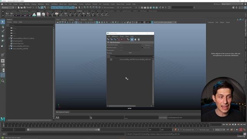This screenshot has height=139, width=247.
Task: Open the Channels menu in Channel Box
Action: (x=211, y=22)
